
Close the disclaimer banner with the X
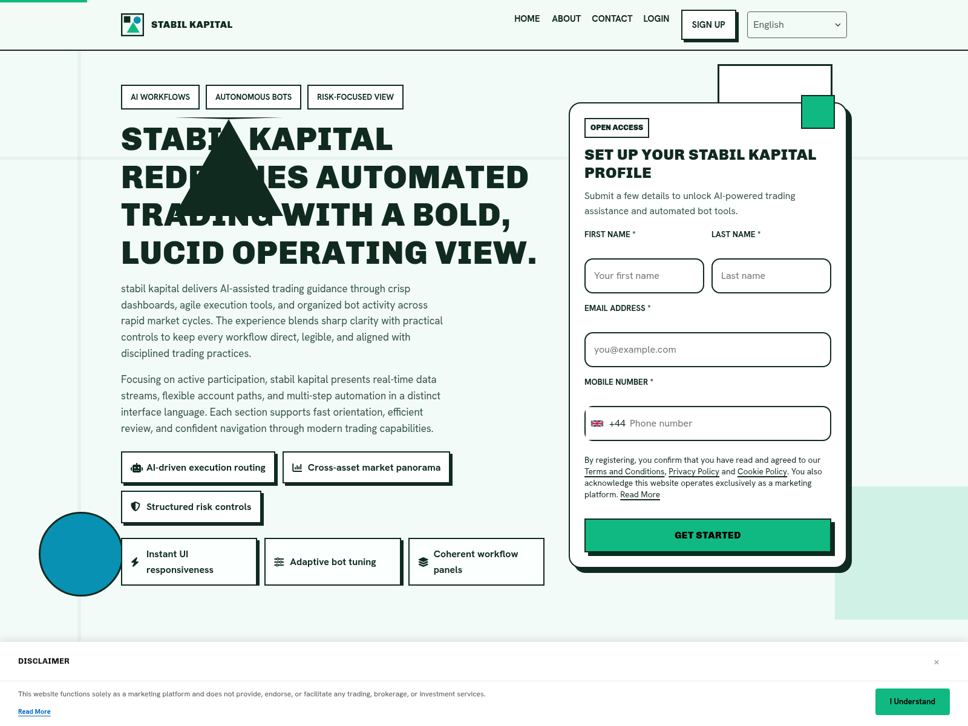pos(937,662)
